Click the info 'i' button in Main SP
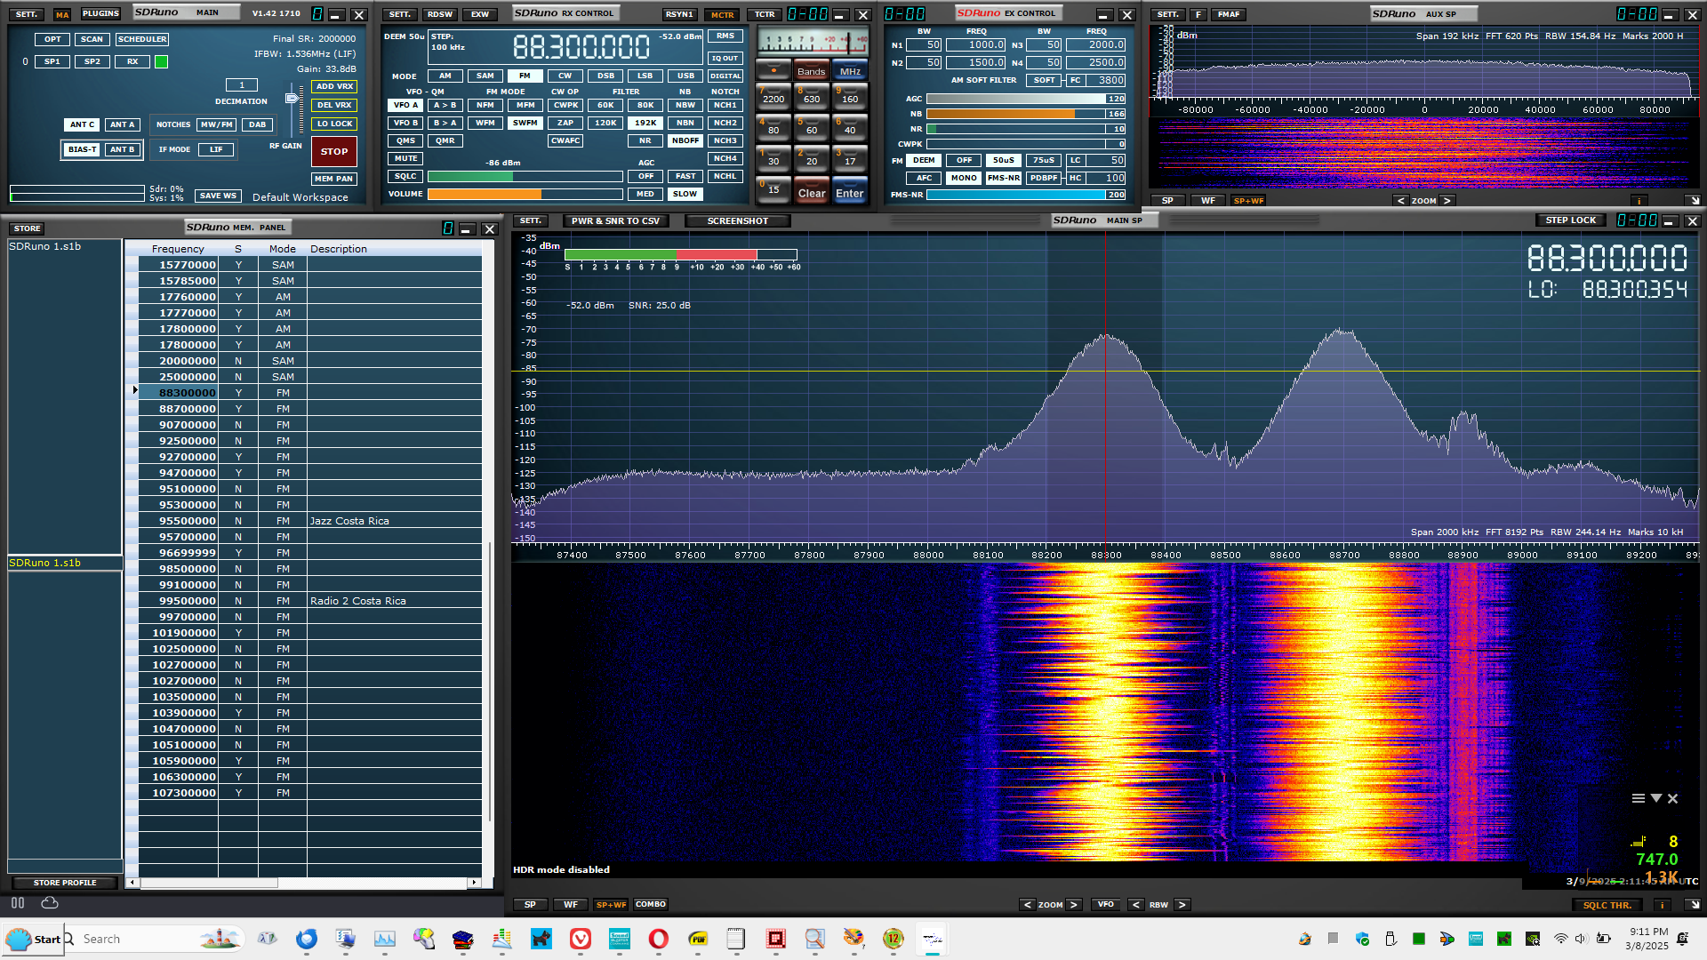The height and width of the screenshot is (960, 1707). pyautogui.click(x=1661, y=905)
